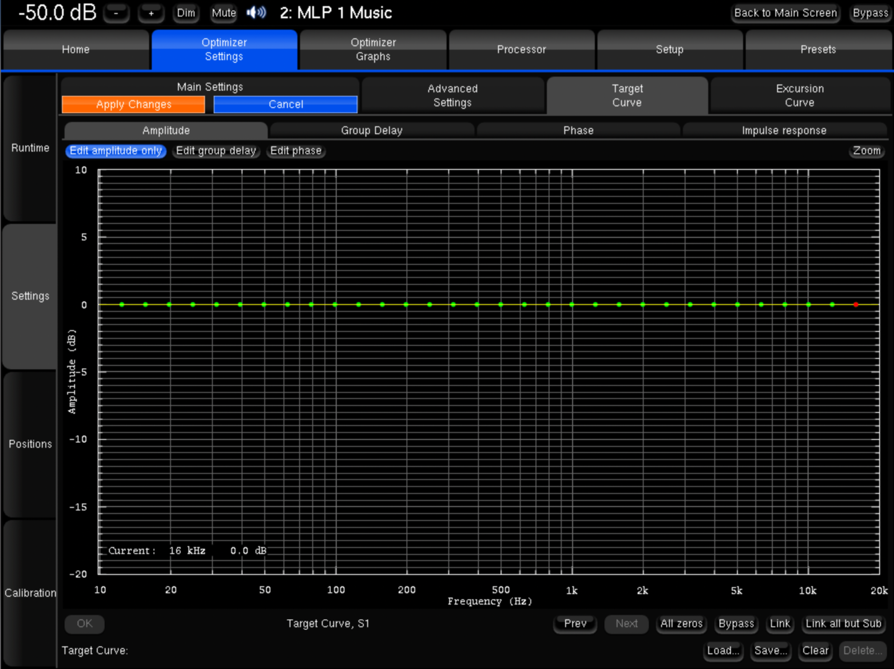Open the Positions side tab
The image size is (894, 669).
[30, 444]
